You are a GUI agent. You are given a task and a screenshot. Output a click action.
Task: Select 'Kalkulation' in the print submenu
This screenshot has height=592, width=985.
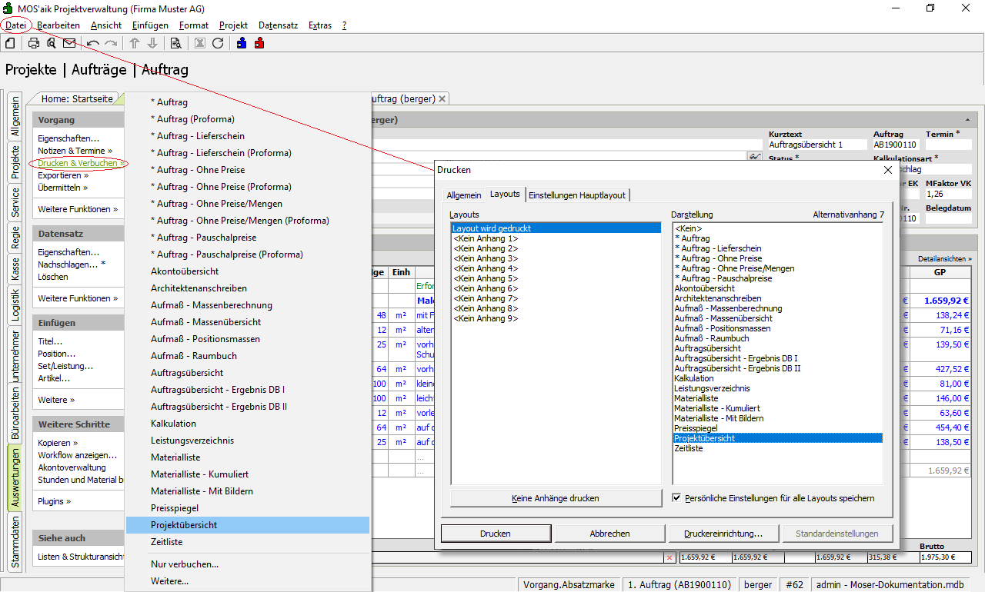(x=173, y=424)
